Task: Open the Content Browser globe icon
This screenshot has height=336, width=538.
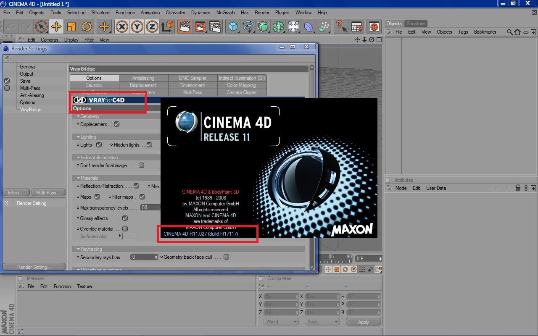Action: click(374, 27)
